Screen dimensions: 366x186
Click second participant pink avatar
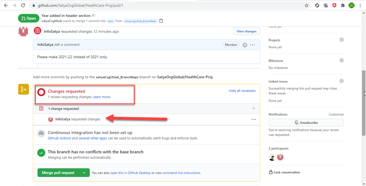(x=280, y=157)
